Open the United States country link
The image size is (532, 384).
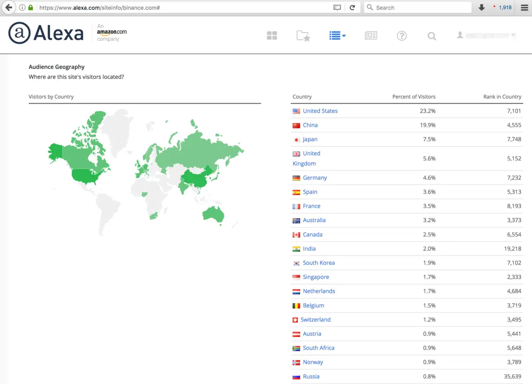click(x=320, y=111)
